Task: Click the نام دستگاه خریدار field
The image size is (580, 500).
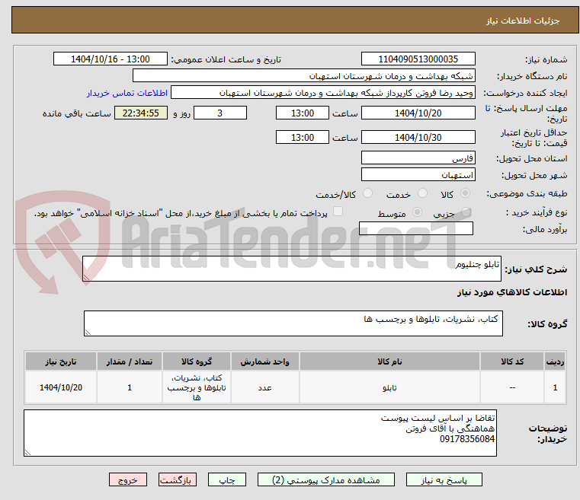Action: click(303, 75)
